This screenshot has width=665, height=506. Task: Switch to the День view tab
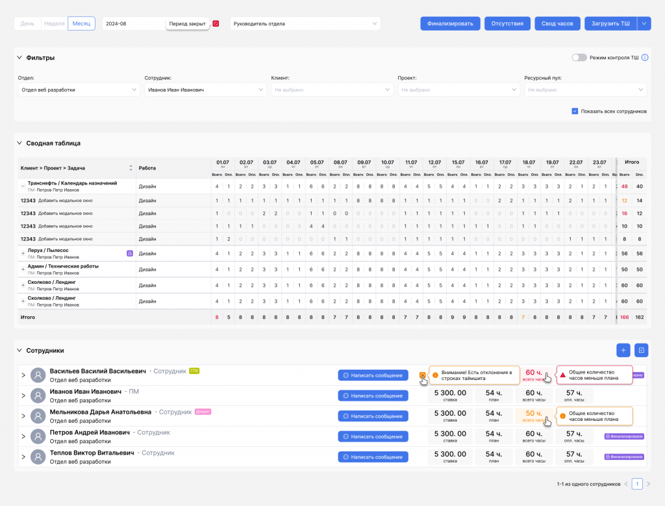click(x=28, y=23)
